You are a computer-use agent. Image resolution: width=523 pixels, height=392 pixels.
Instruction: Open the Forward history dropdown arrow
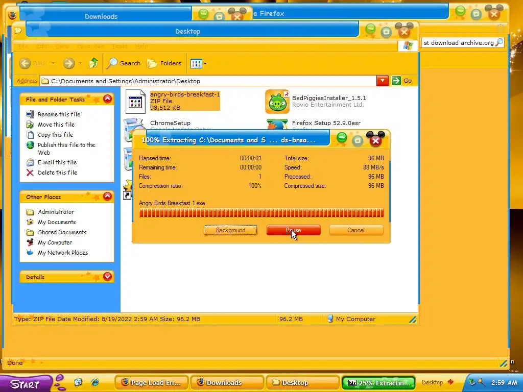80,63
